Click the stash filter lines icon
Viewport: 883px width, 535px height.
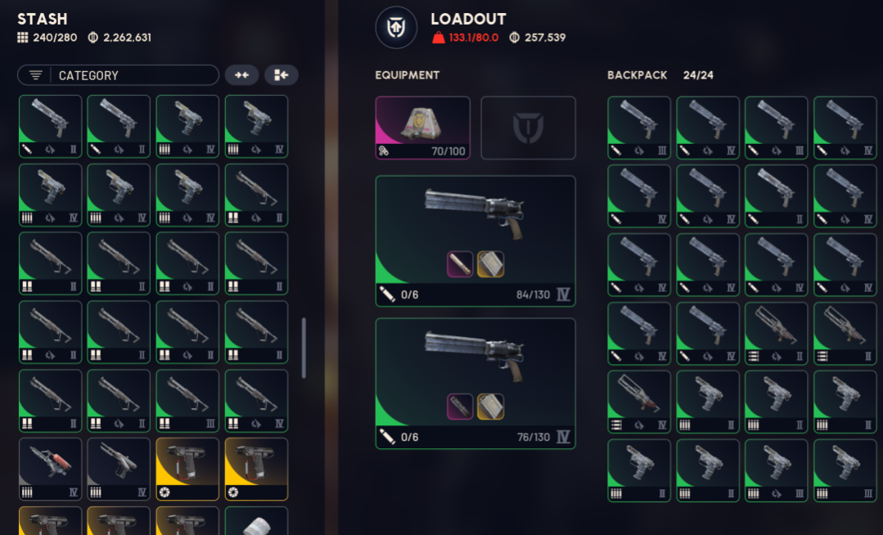tap(35, 75)
